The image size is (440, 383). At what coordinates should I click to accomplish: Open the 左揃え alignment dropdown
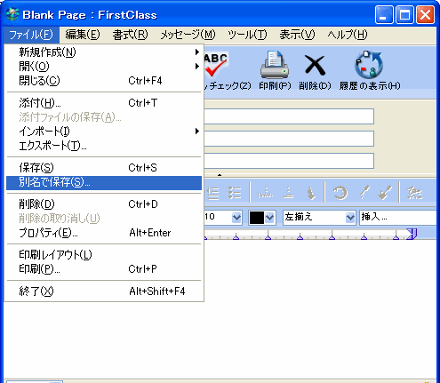pyautogui.click(x=350, y=218)
